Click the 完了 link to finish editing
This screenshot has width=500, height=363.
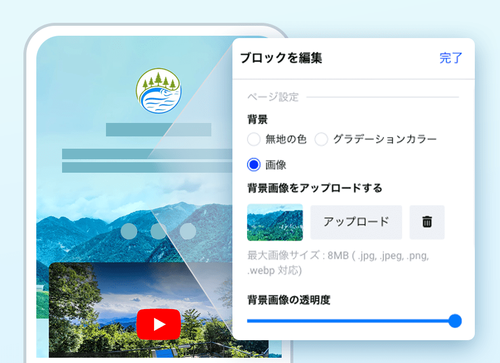[x=451, y=58]
